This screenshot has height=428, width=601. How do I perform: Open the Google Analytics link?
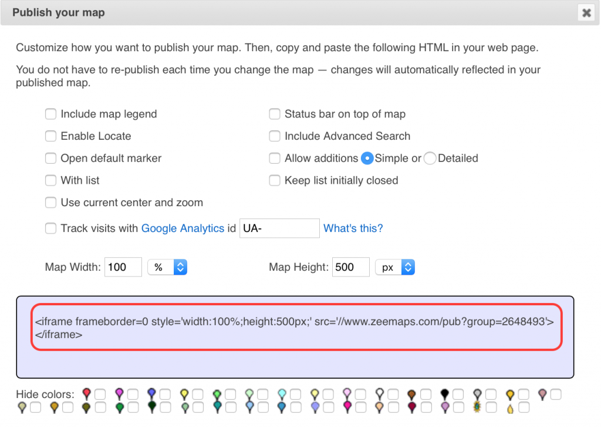(x=183, y=228)
